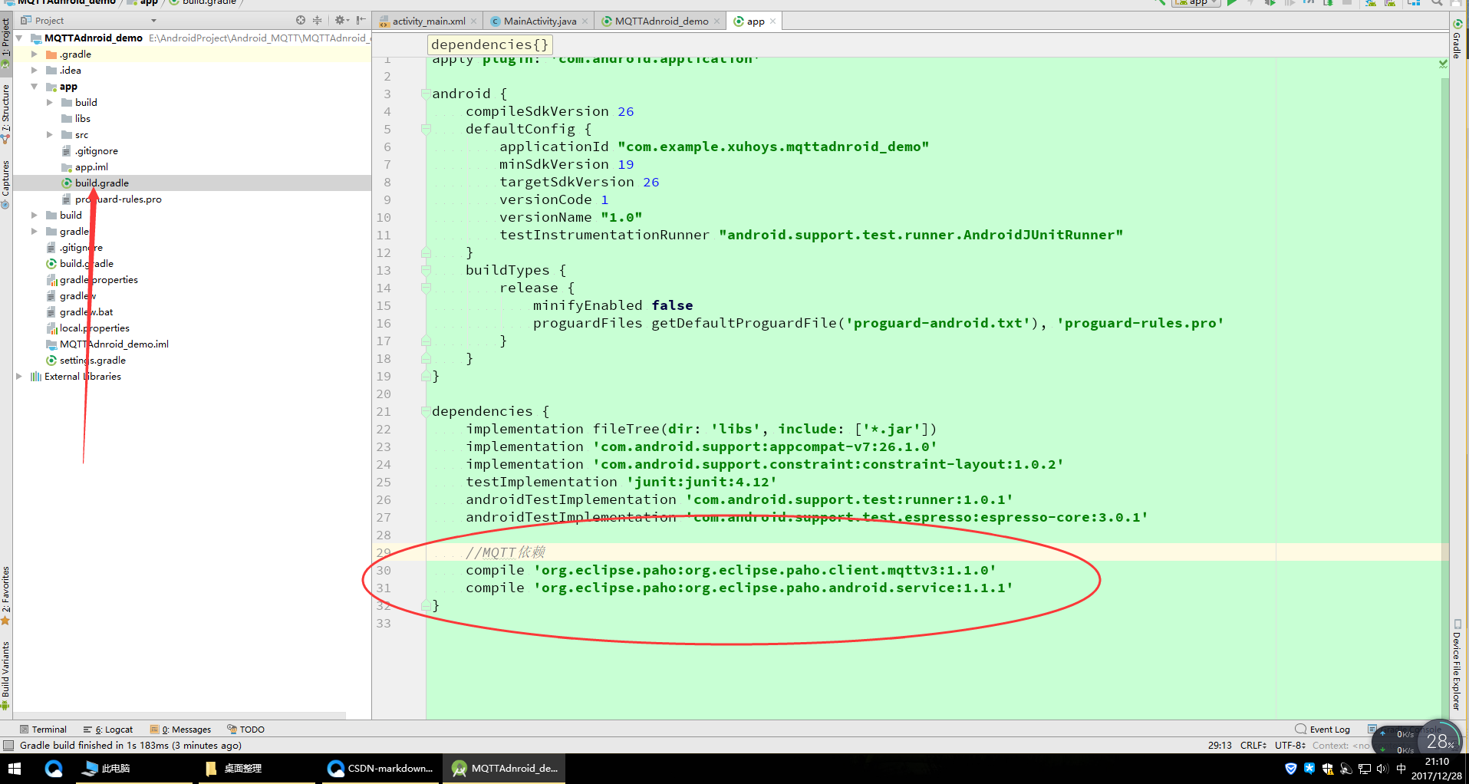Change UTF-8 file encoding setting
Viewport: 1469px width, 784px height.
point(1290,745)
